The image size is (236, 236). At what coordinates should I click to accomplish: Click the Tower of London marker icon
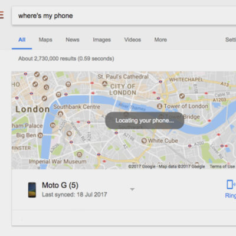[x=160, y=106]
